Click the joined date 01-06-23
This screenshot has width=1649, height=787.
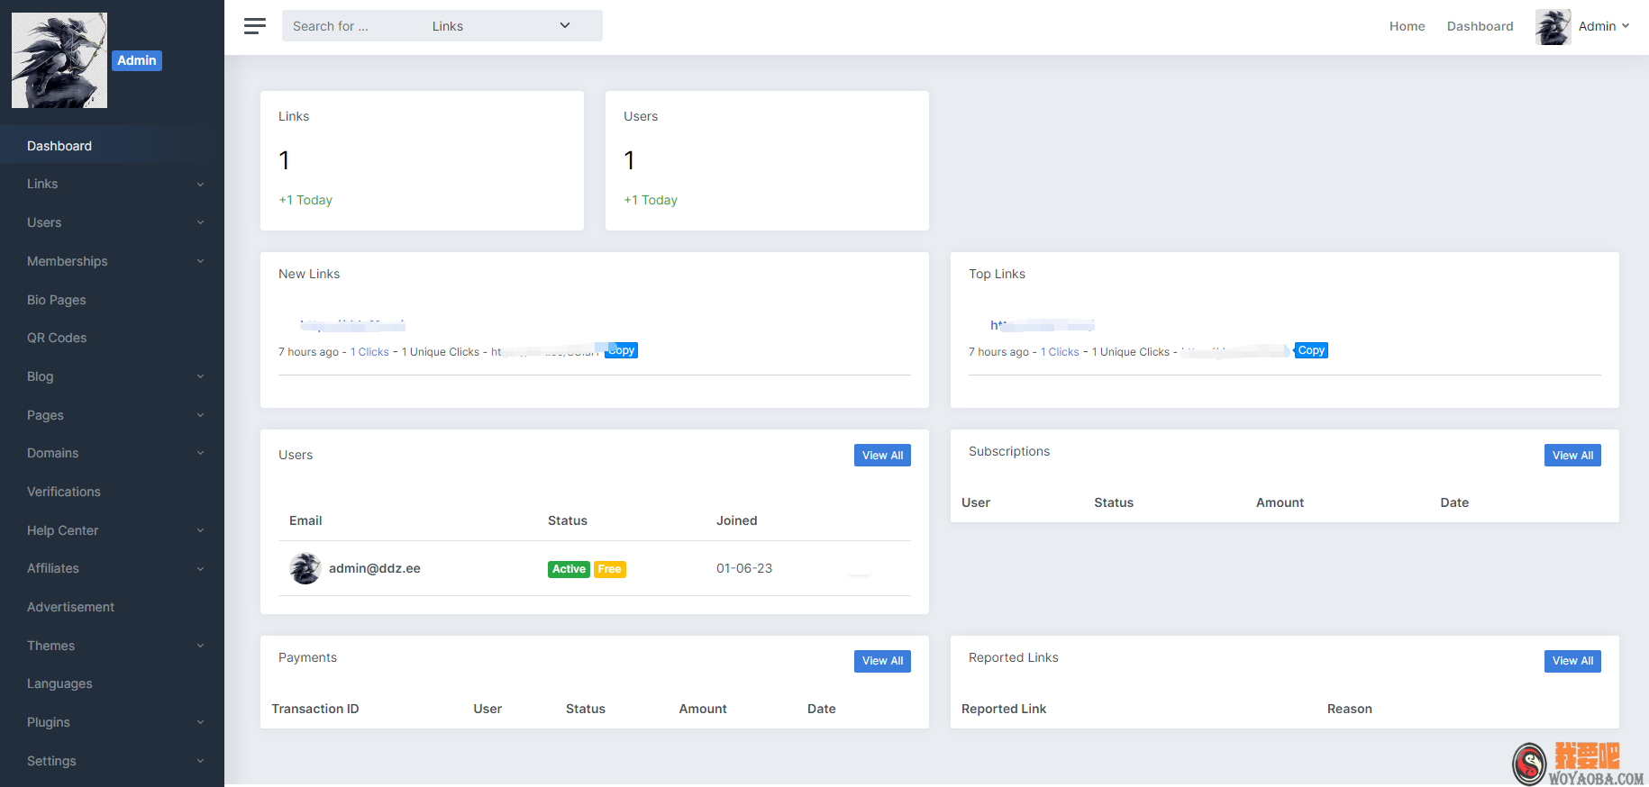click(x=744, y=568)
